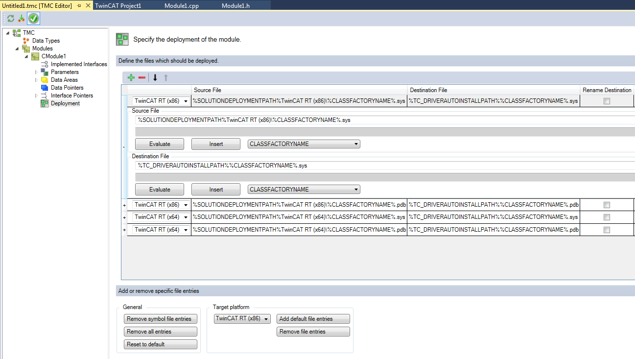Image resolution: width=635 pixels, height=359 pixels.
Task: Tick Rename Destination for the x64 .sys row
Action: click(607, 217)
